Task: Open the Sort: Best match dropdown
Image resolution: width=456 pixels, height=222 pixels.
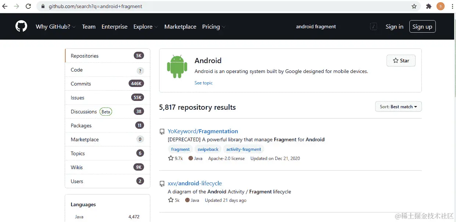Action: pos(398,106)
